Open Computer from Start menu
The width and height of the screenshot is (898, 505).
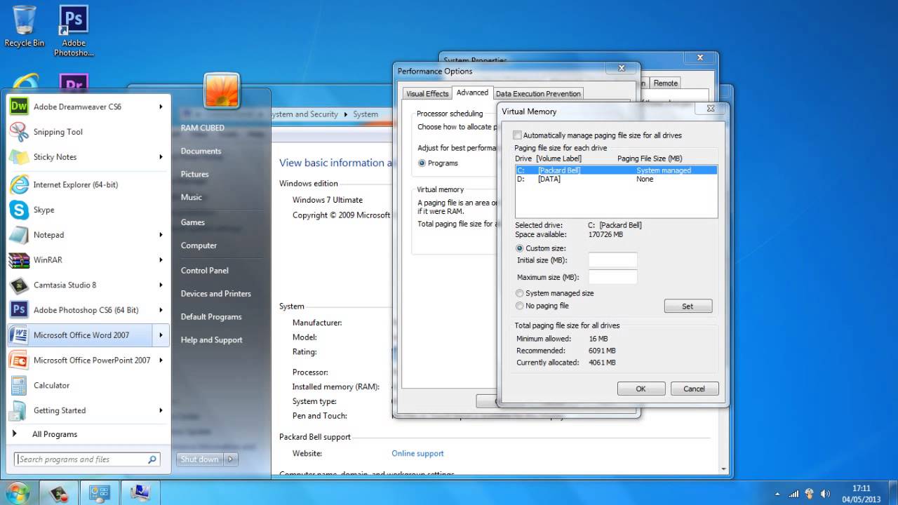[x=199, y=245]
